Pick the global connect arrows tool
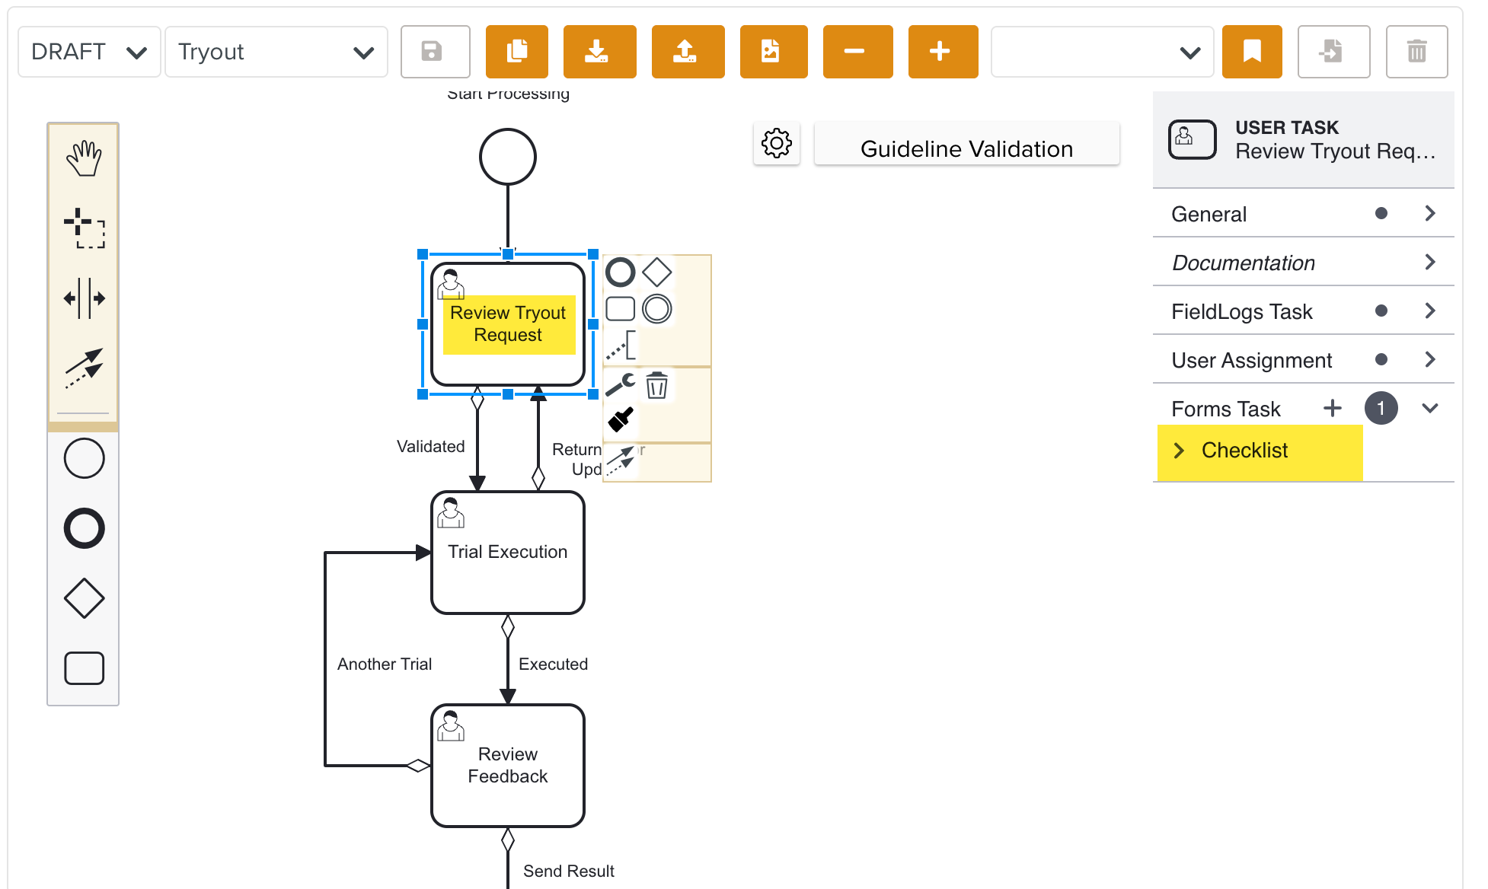 tap(84, 368)
